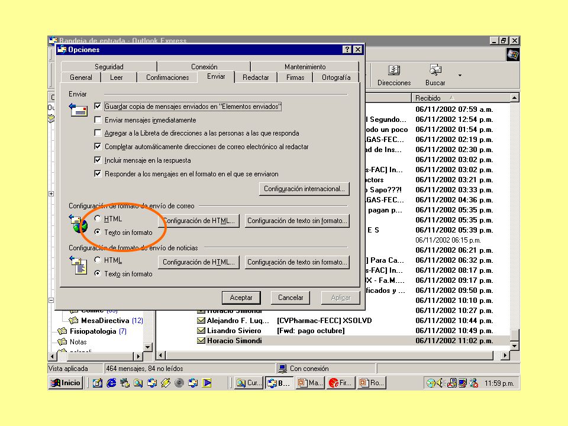Click the Notas folder icon
The height and width of the screenshot is (426, 568).
click(x=62, y=341)
